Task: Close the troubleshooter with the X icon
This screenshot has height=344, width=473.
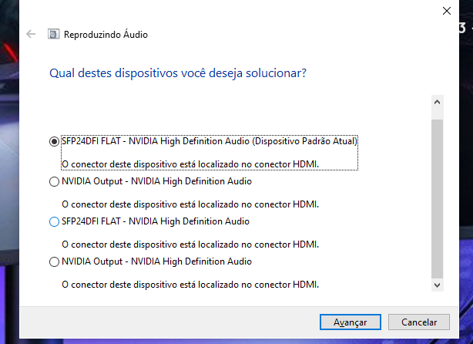Action: (447, 11)
